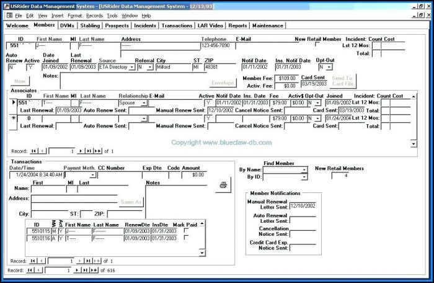This screenshot has width=434, height=283.
Task: Select the current associate row arrow selector
Action: [13, 106]
